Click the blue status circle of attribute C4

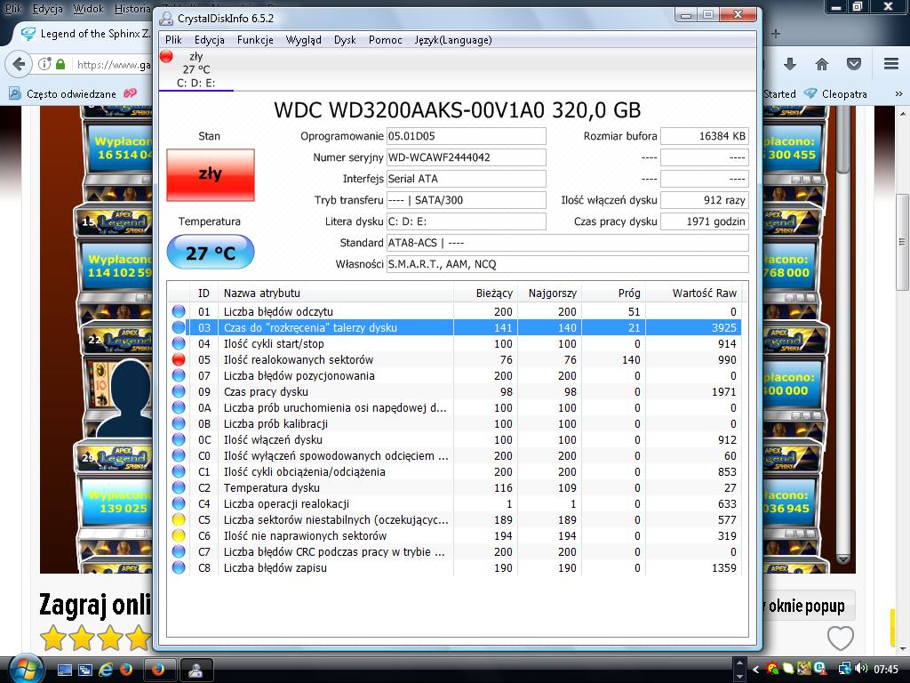[179, 503]
